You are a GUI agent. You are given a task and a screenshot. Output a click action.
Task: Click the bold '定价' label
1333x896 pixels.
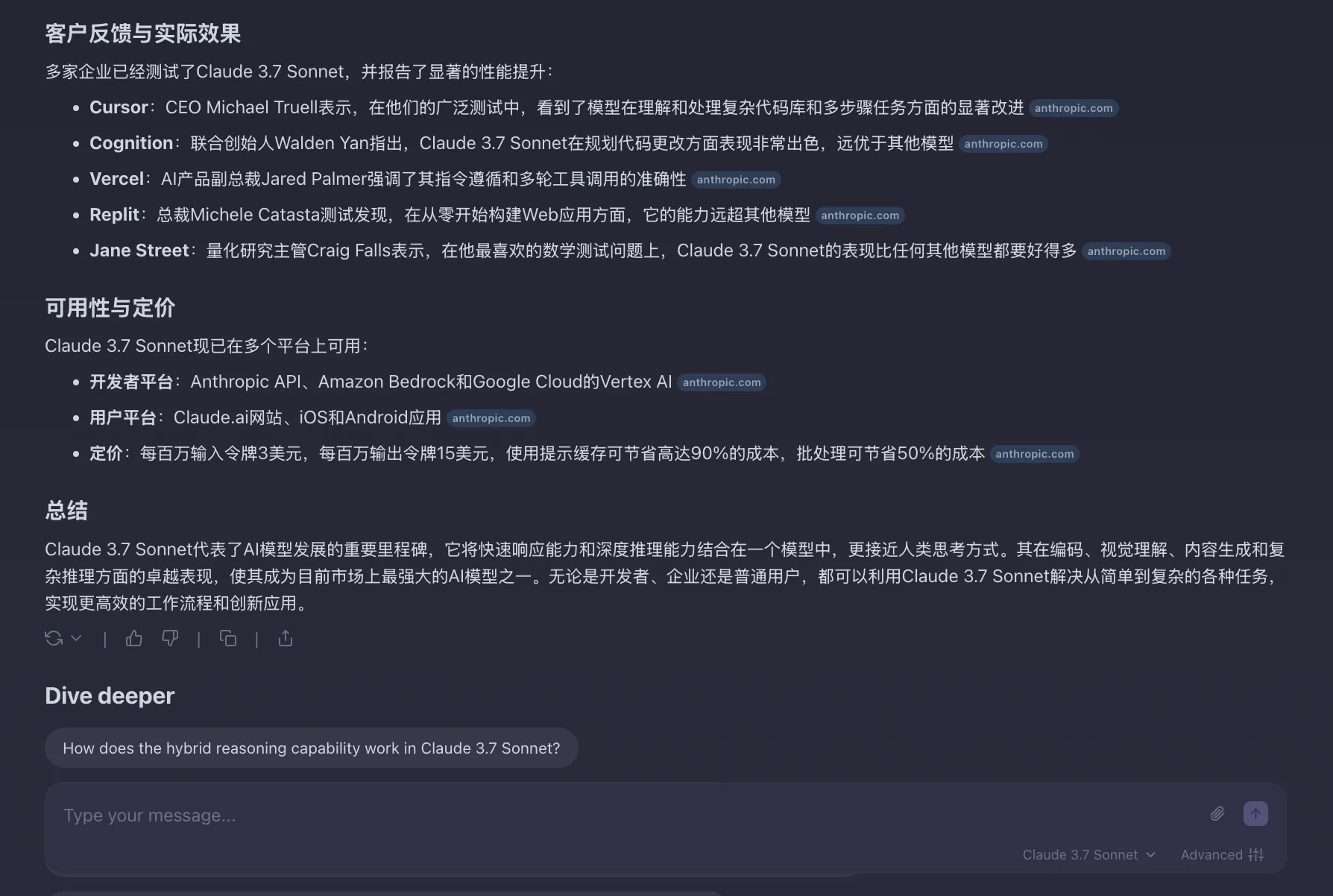106,453
